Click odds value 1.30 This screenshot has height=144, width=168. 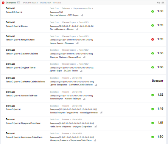160,11
